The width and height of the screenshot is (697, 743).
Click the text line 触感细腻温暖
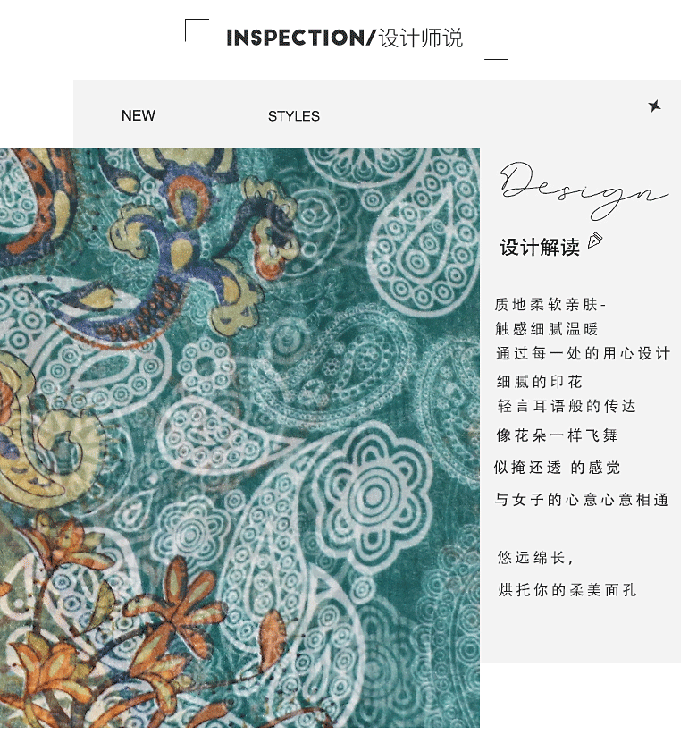pyautogui.click(x=547, y=328)
